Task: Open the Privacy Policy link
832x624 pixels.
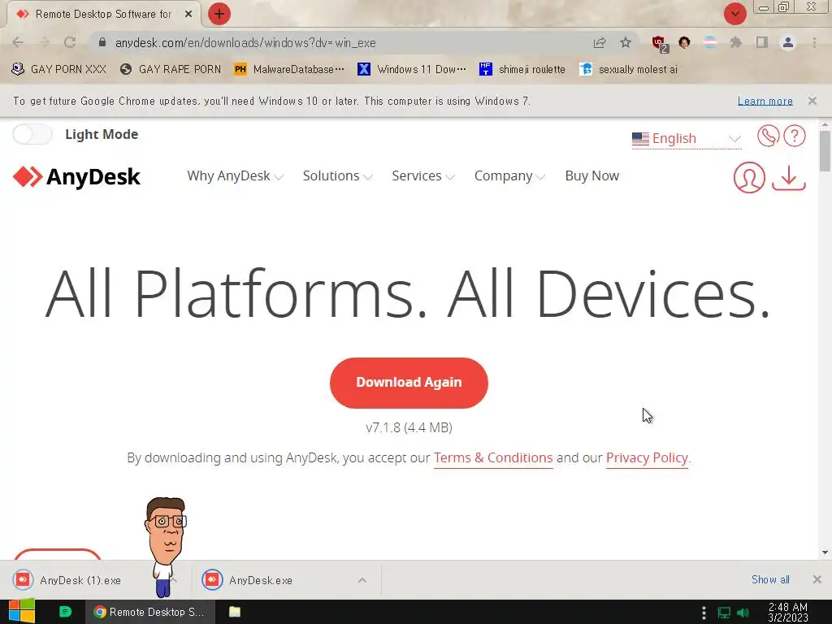Action: (647, 458)
